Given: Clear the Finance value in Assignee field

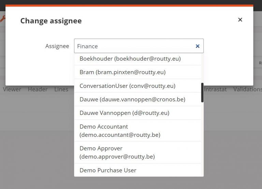Looking at the screenshot, I should (198, 46).
